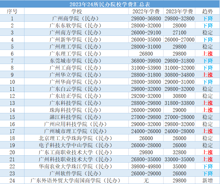The image size is (220, 184).
Task: Select 2023 tuition cell showing 27100
Action: pyautogui.click(x=180, y=33)
